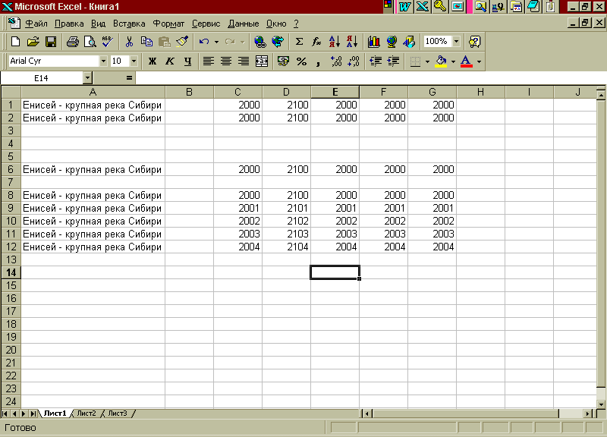
Task: Merge and center cells icon
Action: coord(262,61)
